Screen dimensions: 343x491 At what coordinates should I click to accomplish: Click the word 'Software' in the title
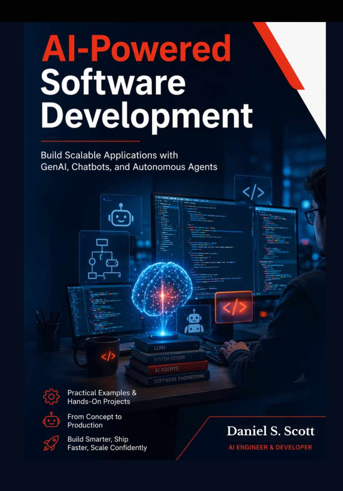tap(114, 82)
